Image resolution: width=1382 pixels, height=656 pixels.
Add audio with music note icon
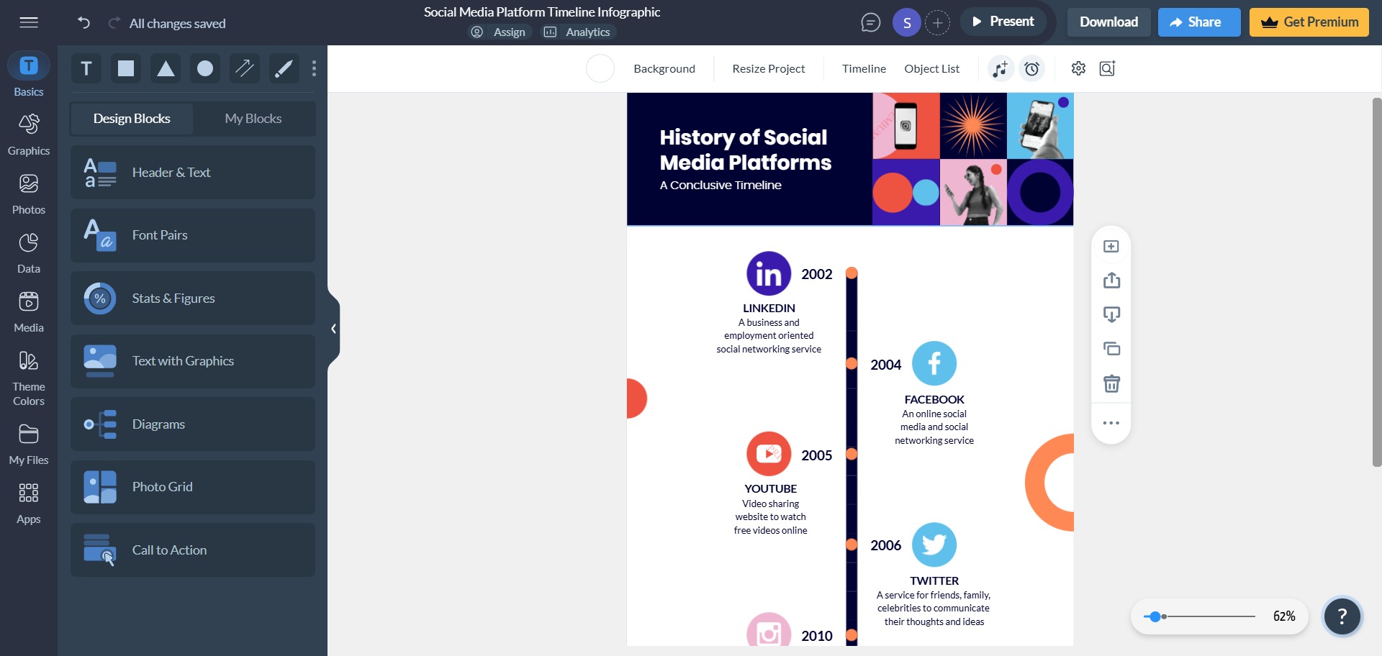[x=1001, y=68]
